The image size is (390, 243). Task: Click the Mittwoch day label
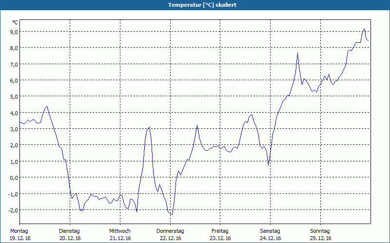(x=119, y=231)
